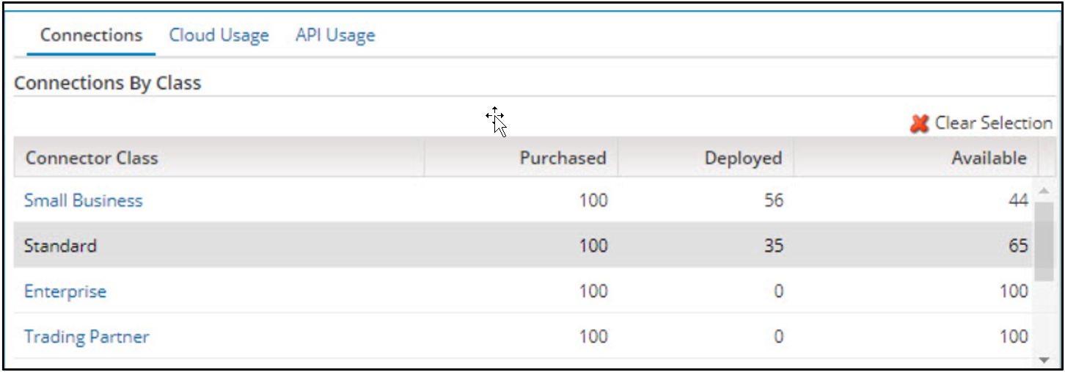
Task: Sort by Connector Class column header
Action: [x=92, y=158]
